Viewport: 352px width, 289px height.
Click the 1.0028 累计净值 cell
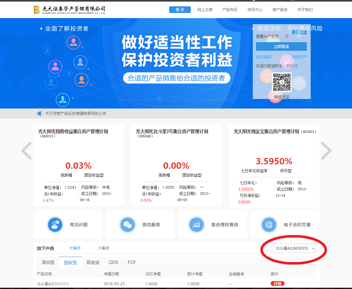click(193, 284)
